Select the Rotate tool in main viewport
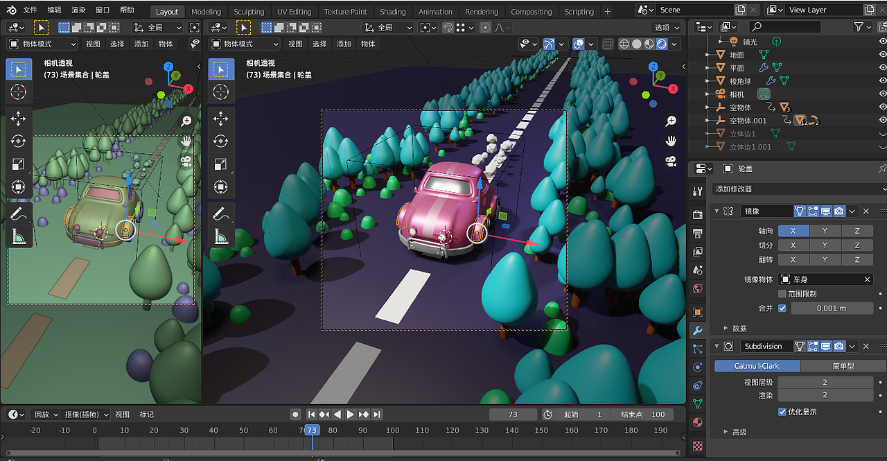This screenshot has width=887, height=461. 220,141
